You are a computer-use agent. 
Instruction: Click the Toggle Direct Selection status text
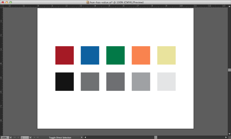pyautogui.click(x=60, y=137)
